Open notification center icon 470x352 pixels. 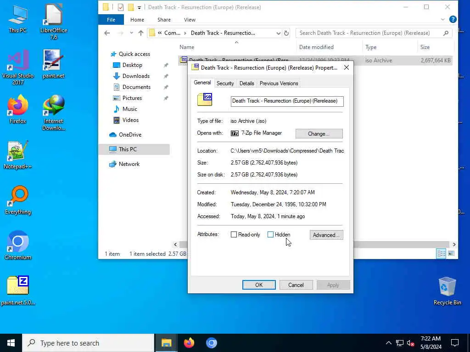pyautogui.click(x=455, y=343)
